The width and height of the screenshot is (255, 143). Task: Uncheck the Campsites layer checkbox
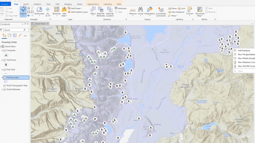point(4,51)
